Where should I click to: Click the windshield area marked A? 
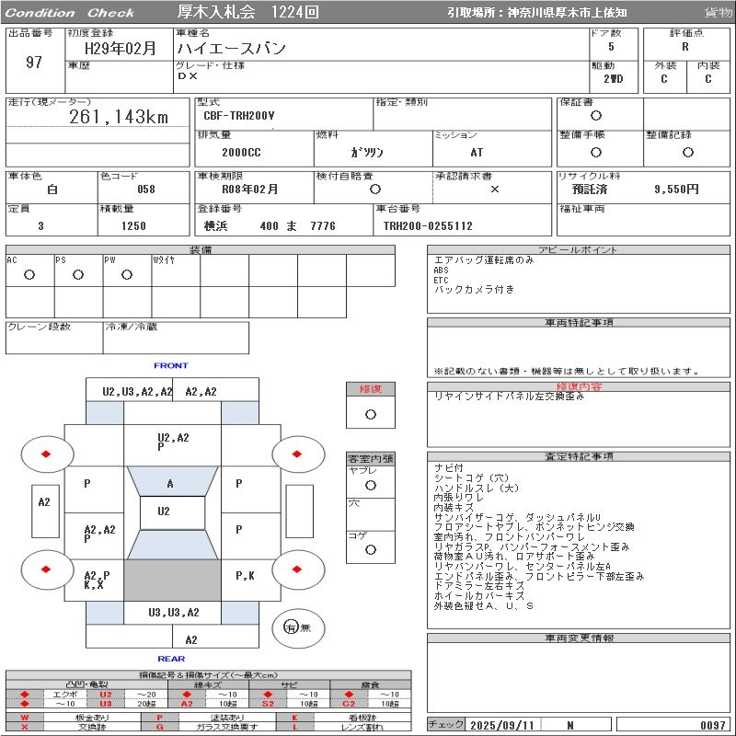pos(172,481)
